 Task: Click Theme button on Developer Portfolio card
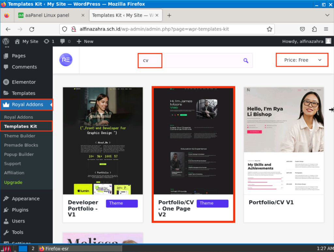click(122, 203)
